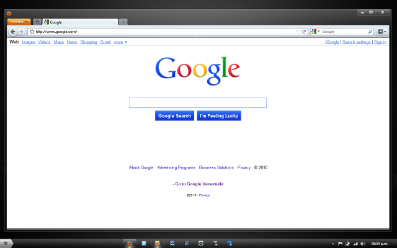Open Advertising Programs link
This screenshot has width=397, height=248.
click(x=176, y=167)
